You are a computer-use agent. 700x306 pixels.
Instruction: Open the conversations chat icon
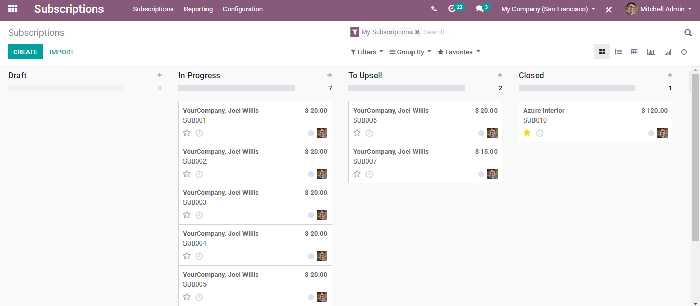click(x=480, y=9)
